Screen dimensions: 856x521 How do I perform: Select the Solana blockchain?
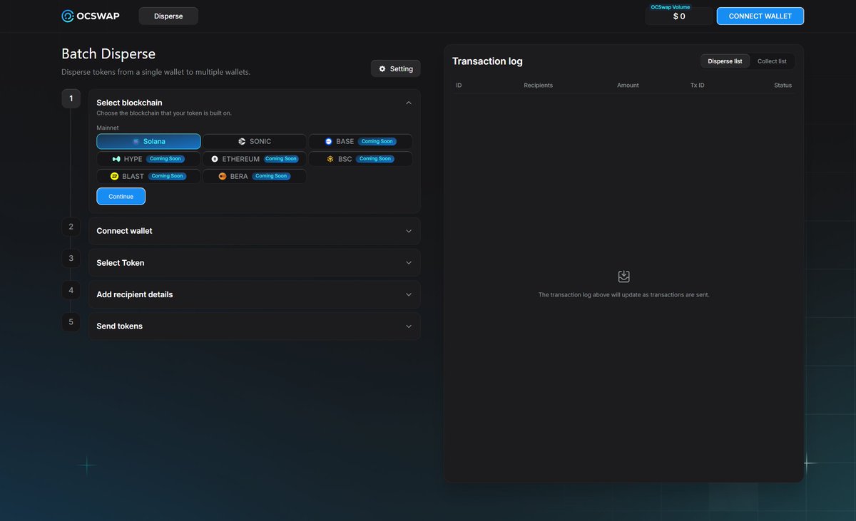148,141
